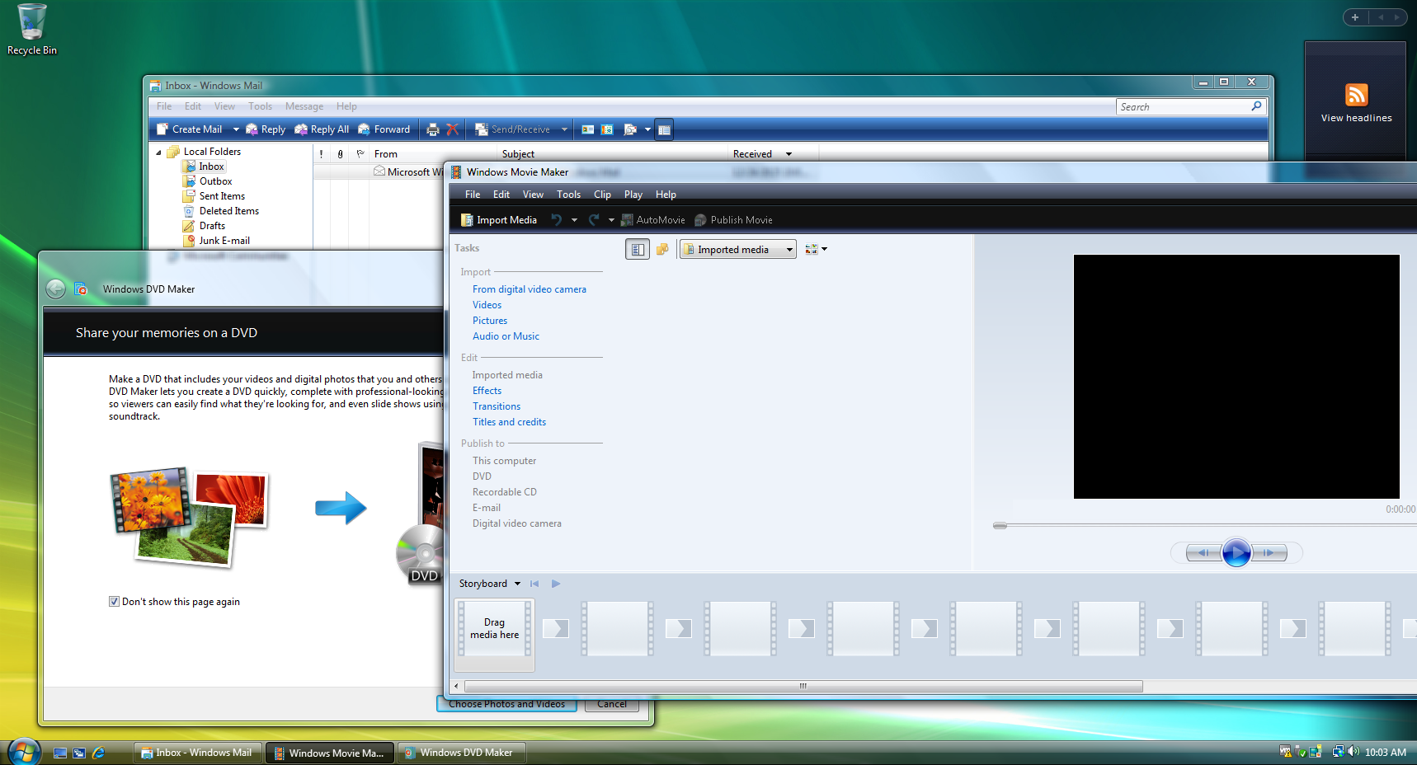Collapse the Local Folders tree
This screenshot has width=1417, height=765.
pyautogui.click(x=159, y=152)
